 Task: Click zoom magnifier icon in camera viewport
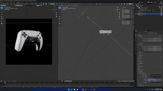(56, 13)
